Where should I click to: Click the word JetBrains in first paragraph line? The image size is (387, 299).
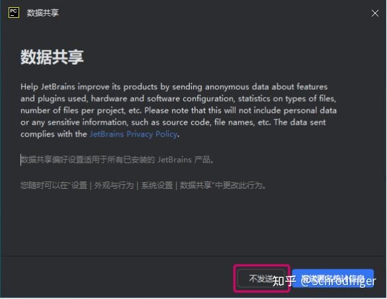pos(58,87)
